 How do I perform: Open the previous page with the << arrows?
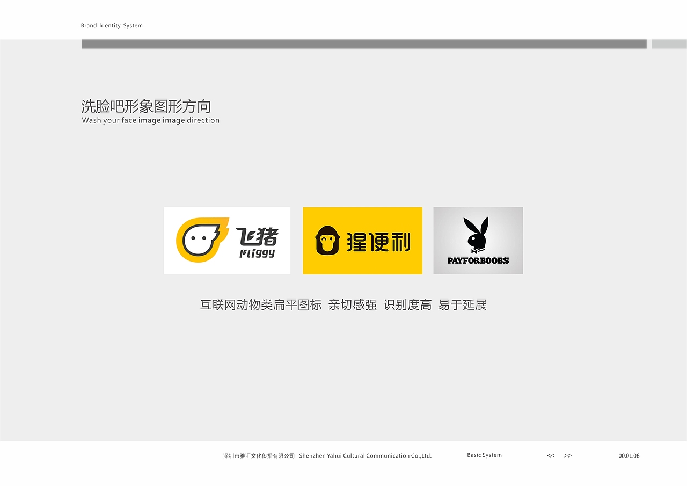pyautogui.click(x=551, y=455)
